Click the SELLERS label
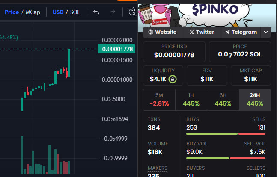The width and height of the screenshot is (277, 177). [256, 168]
